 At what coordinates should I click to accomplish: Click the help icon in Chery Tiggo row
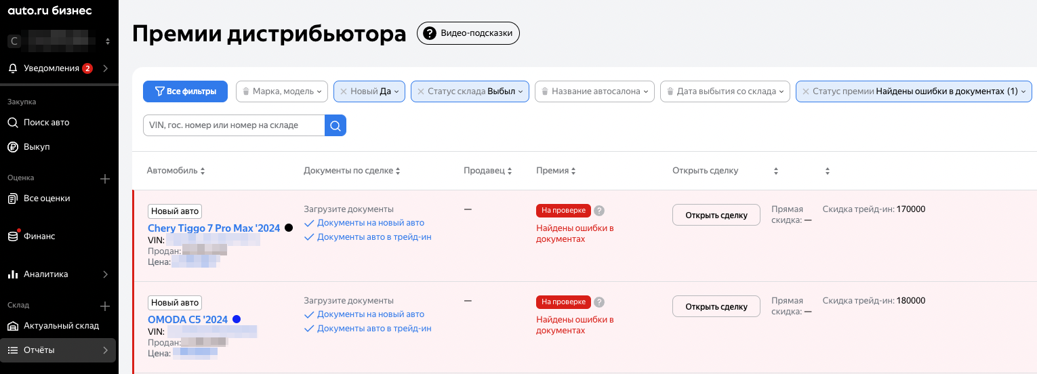[599, 210]
